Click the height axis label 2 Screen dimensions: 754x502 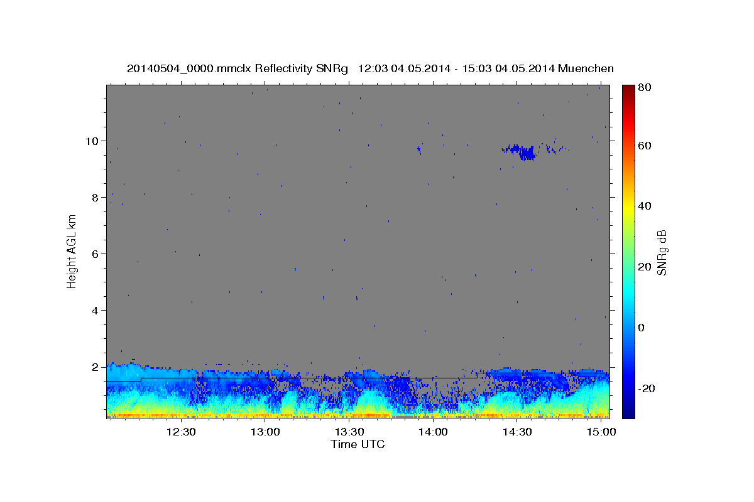[x=96, y=367]
